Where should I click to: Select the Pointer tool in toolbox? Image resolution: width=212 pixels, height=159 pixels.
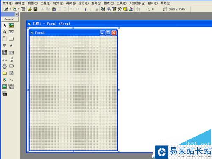point(5,25)
